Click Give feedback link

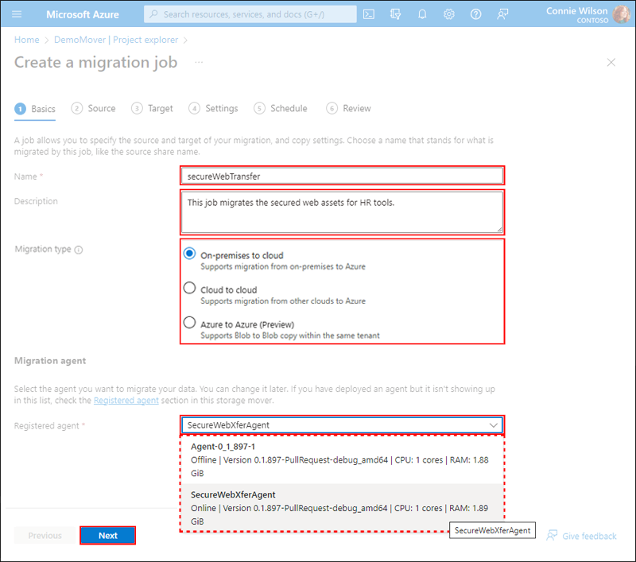[x=581, y=536]
